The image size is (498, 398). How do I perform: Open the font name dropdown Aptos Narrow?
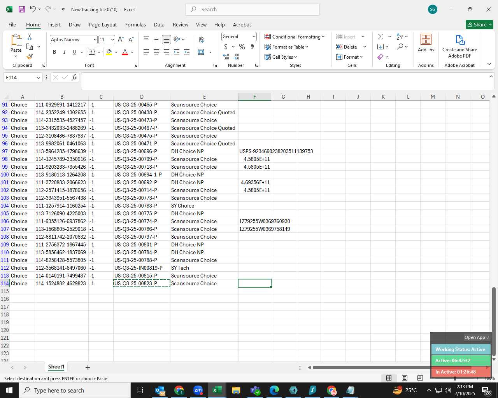tap(95, 40)
